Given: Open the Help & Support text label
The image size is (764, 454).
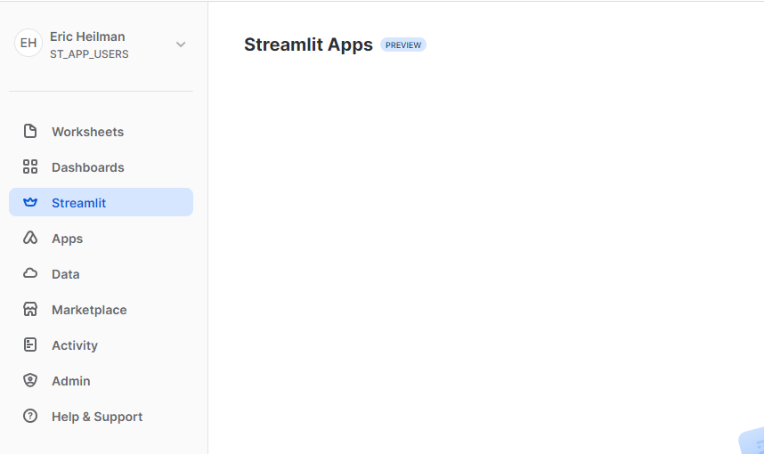Looking at the screenshot, I should 97,417.
